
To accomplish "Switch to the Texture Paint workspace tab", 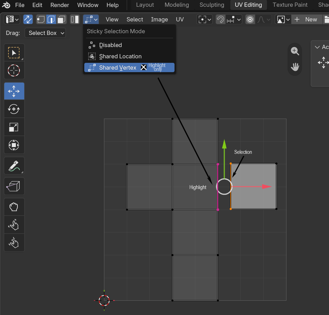I will click(290, 5).
